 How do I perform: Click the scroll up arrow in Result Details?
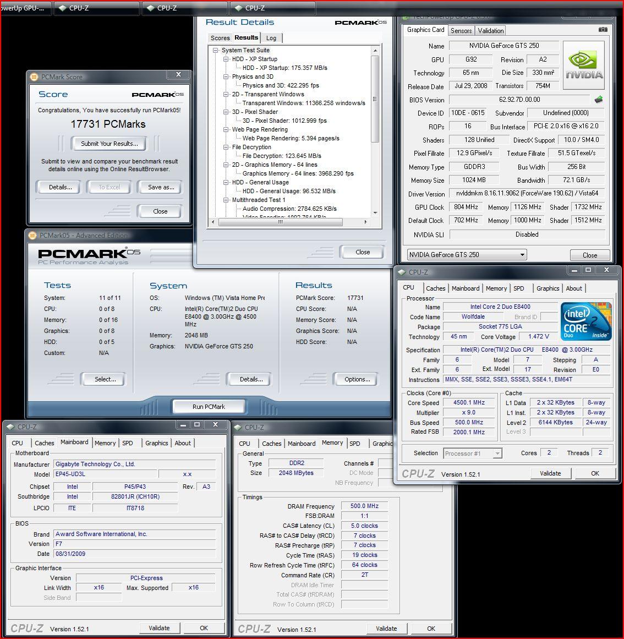(x=375, y=50)
